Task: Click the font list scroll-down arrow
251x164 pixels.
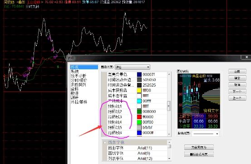Action: click(x=169, y=159)
